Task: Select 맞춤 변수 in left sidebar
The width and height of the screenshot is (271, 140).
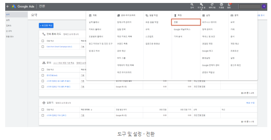Action: tap(10, 37)
